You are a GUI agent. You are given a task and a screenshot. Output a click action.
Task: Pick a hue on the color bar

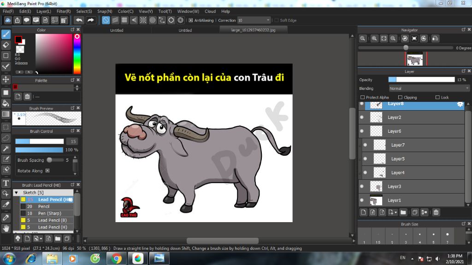[x=77, y=53]
